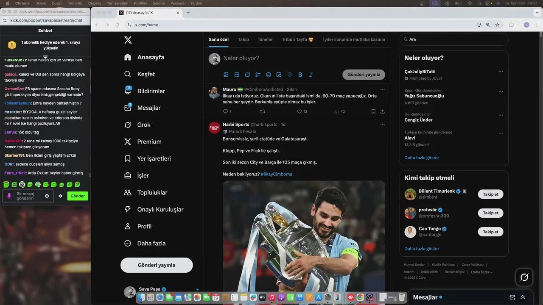Open options for Cengiz Ünder trend
The image size is (543, 305).
tap(501, 115)
